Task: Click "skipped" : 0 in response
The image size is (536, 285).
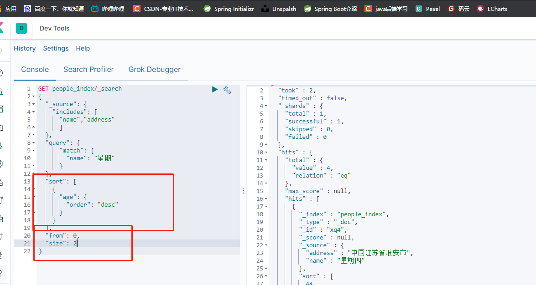Action: [x=309, y=129]
